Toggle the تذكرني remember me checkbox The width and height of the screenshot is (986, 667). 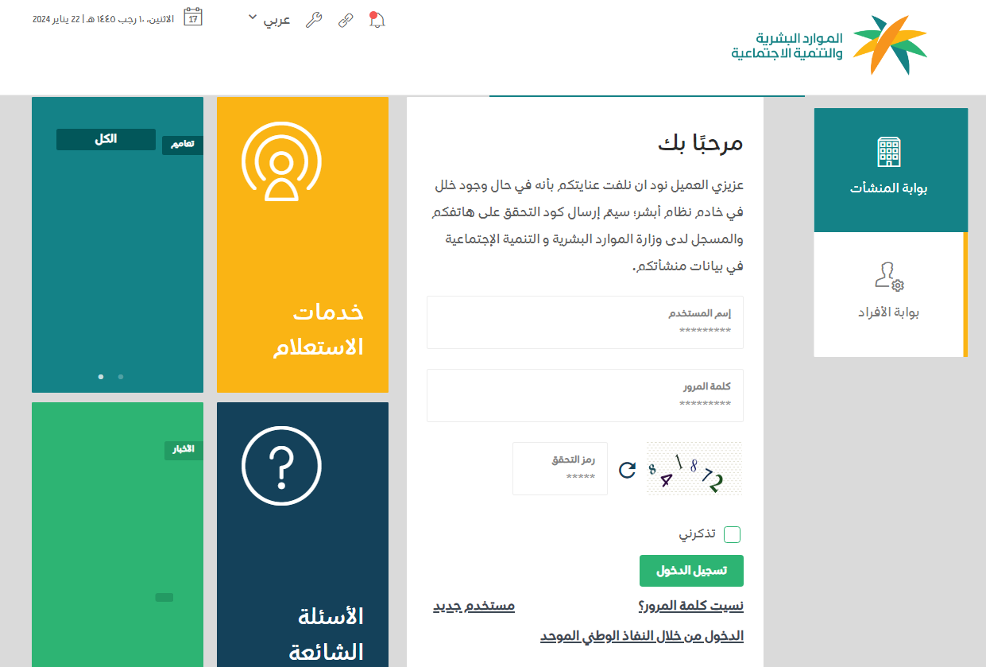coord(732,534)
